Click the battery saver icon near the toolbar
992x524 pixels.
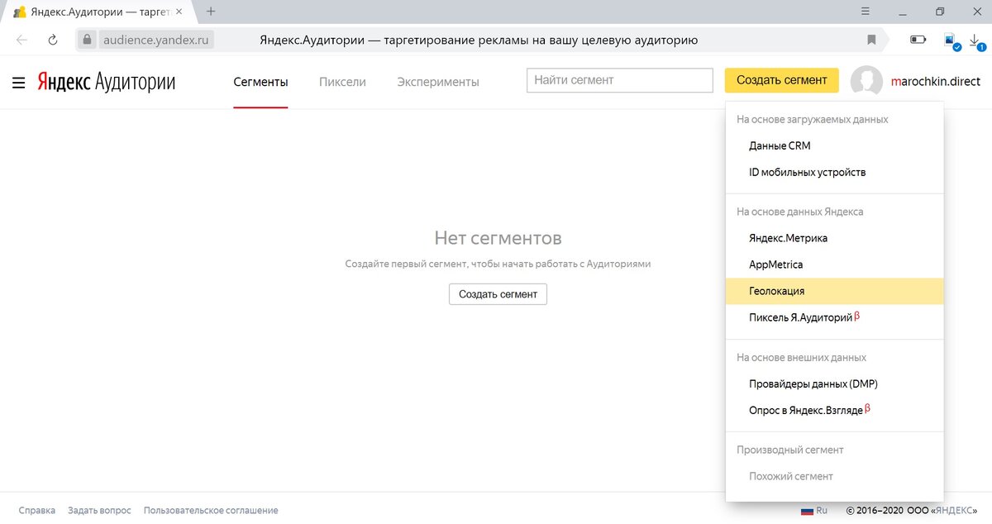tap(918, 39)
